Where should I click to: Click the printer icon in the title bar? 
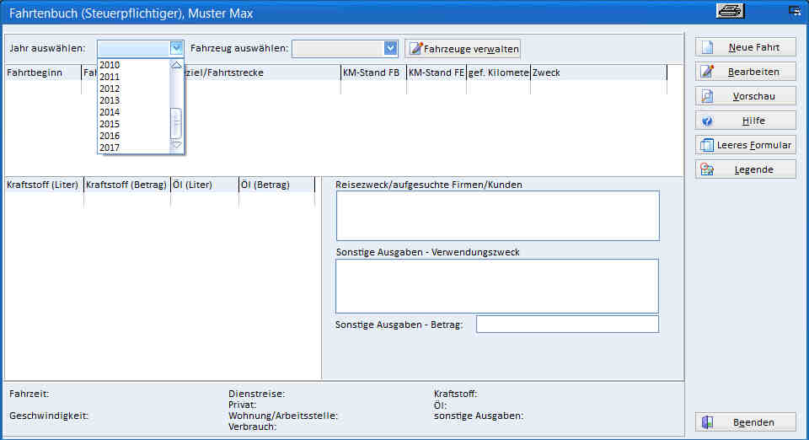728,11
